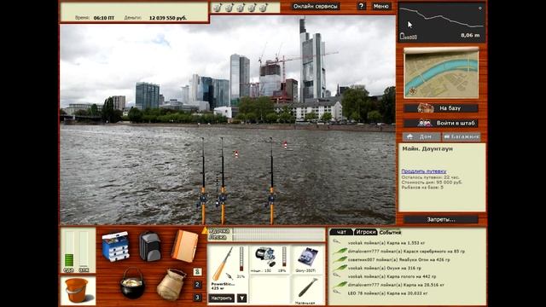
Task: Click the green food level bar
Action: 69,250
